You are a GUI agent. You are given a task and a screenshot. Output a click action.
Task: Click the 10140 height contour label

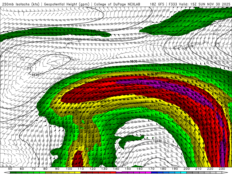coord(139,82)
